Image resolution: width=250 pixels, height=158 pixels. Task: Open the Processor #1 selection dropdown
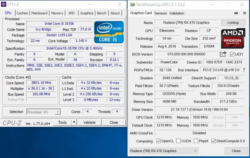coord(43,112)
